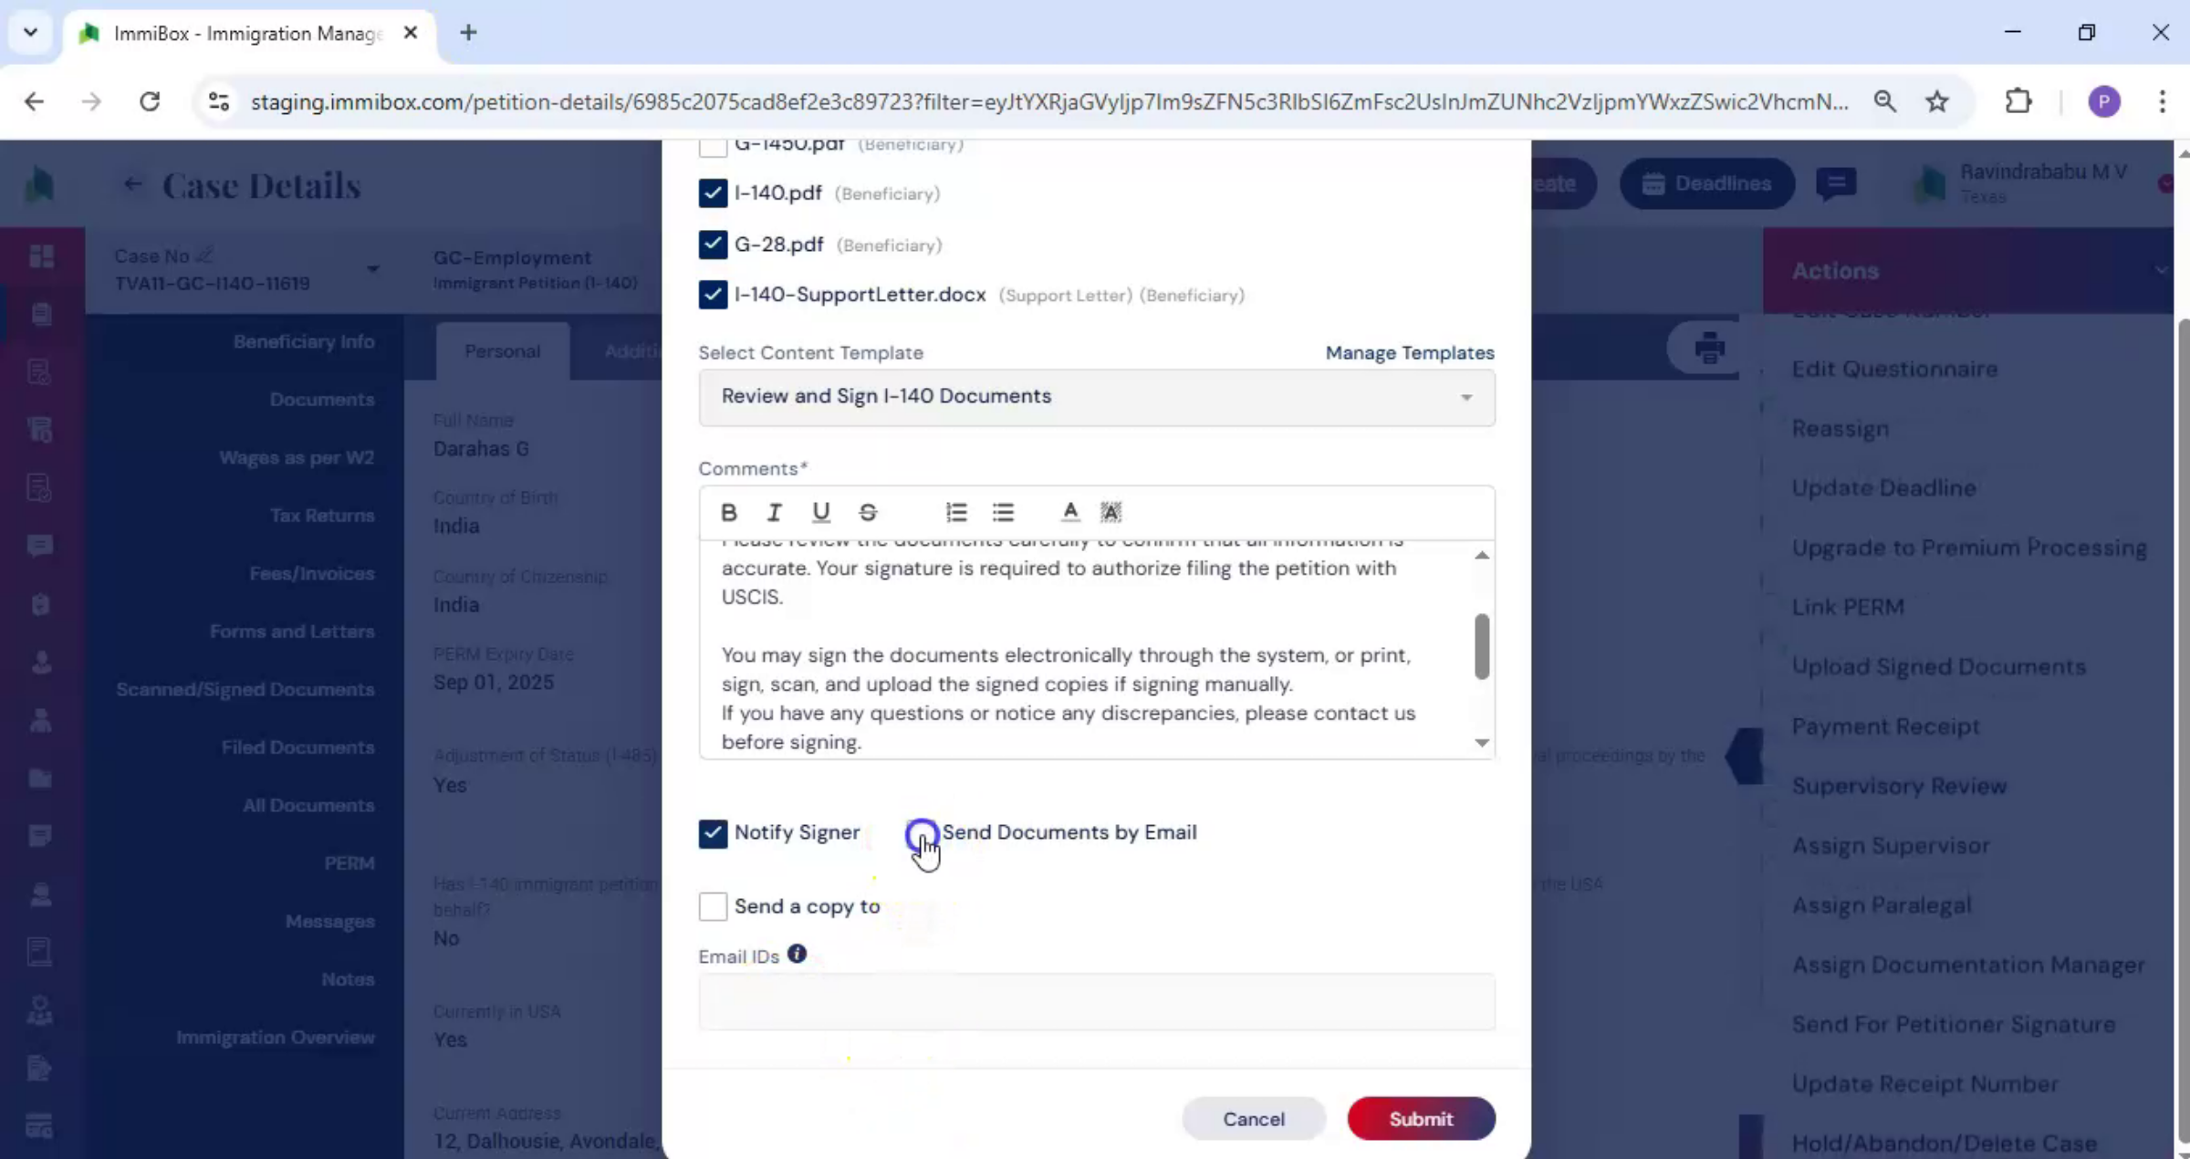Open the text color picker
The image size is (2190, 1159).
[1070, 512]
